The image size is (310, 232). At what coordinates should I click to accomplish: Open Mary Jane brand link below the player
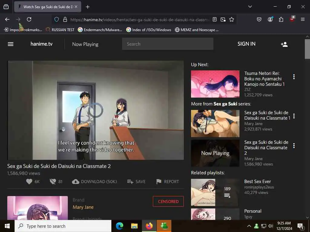click(83, 207)
